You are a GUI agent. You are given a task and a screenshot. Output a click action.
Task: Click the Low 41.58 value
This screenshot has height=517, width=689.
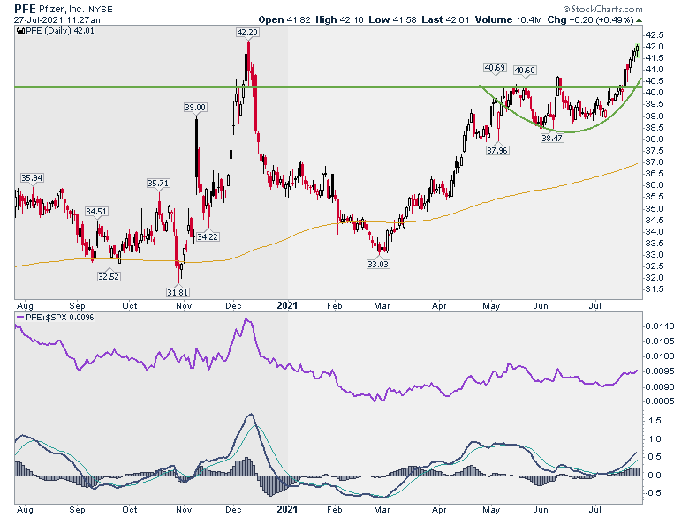(x=392, y=19)
